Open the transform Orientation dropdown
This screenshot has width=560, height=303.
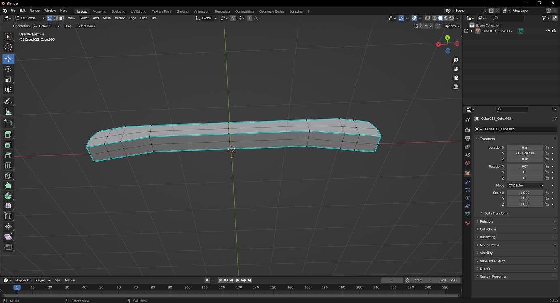46,26
